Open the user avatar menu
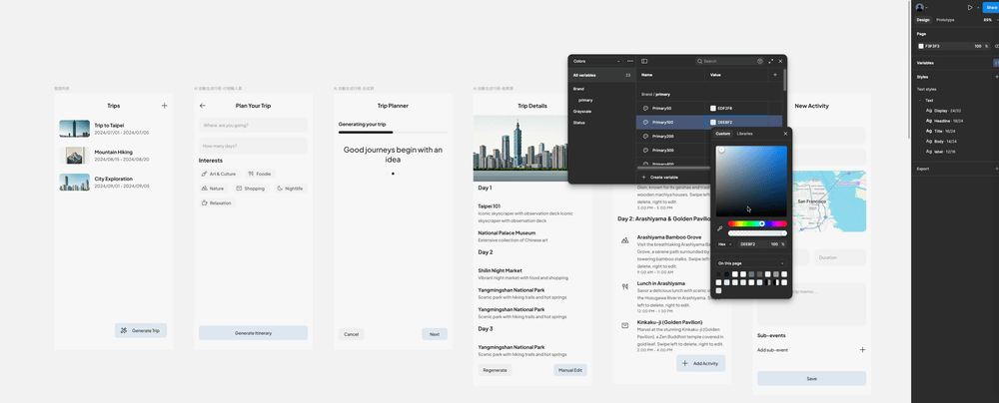 (x=919, y=8)
